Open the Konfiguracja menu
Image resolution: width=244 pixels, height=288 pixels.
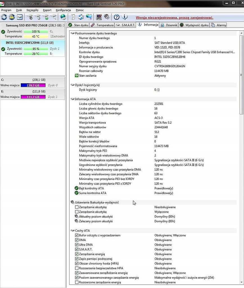coord(63,10)
